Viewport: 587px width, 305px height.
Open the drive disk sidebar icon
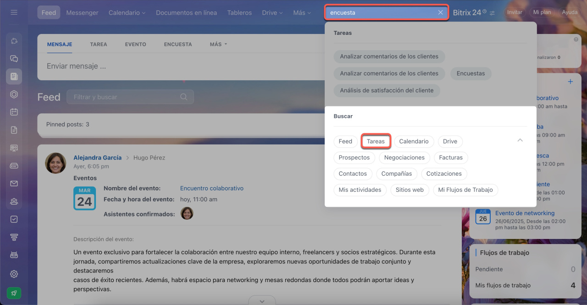click(14, 166)
